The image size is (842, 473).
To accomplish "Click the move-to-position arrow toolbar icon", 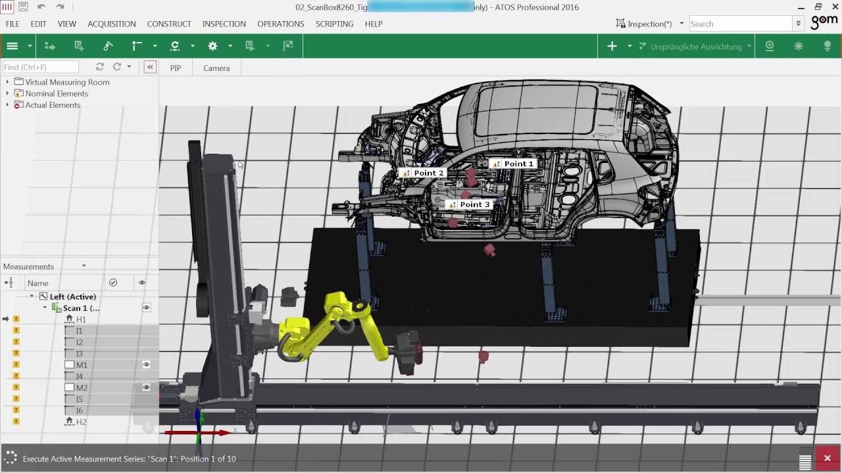I will pyautogui.click(x=50, y=46).
